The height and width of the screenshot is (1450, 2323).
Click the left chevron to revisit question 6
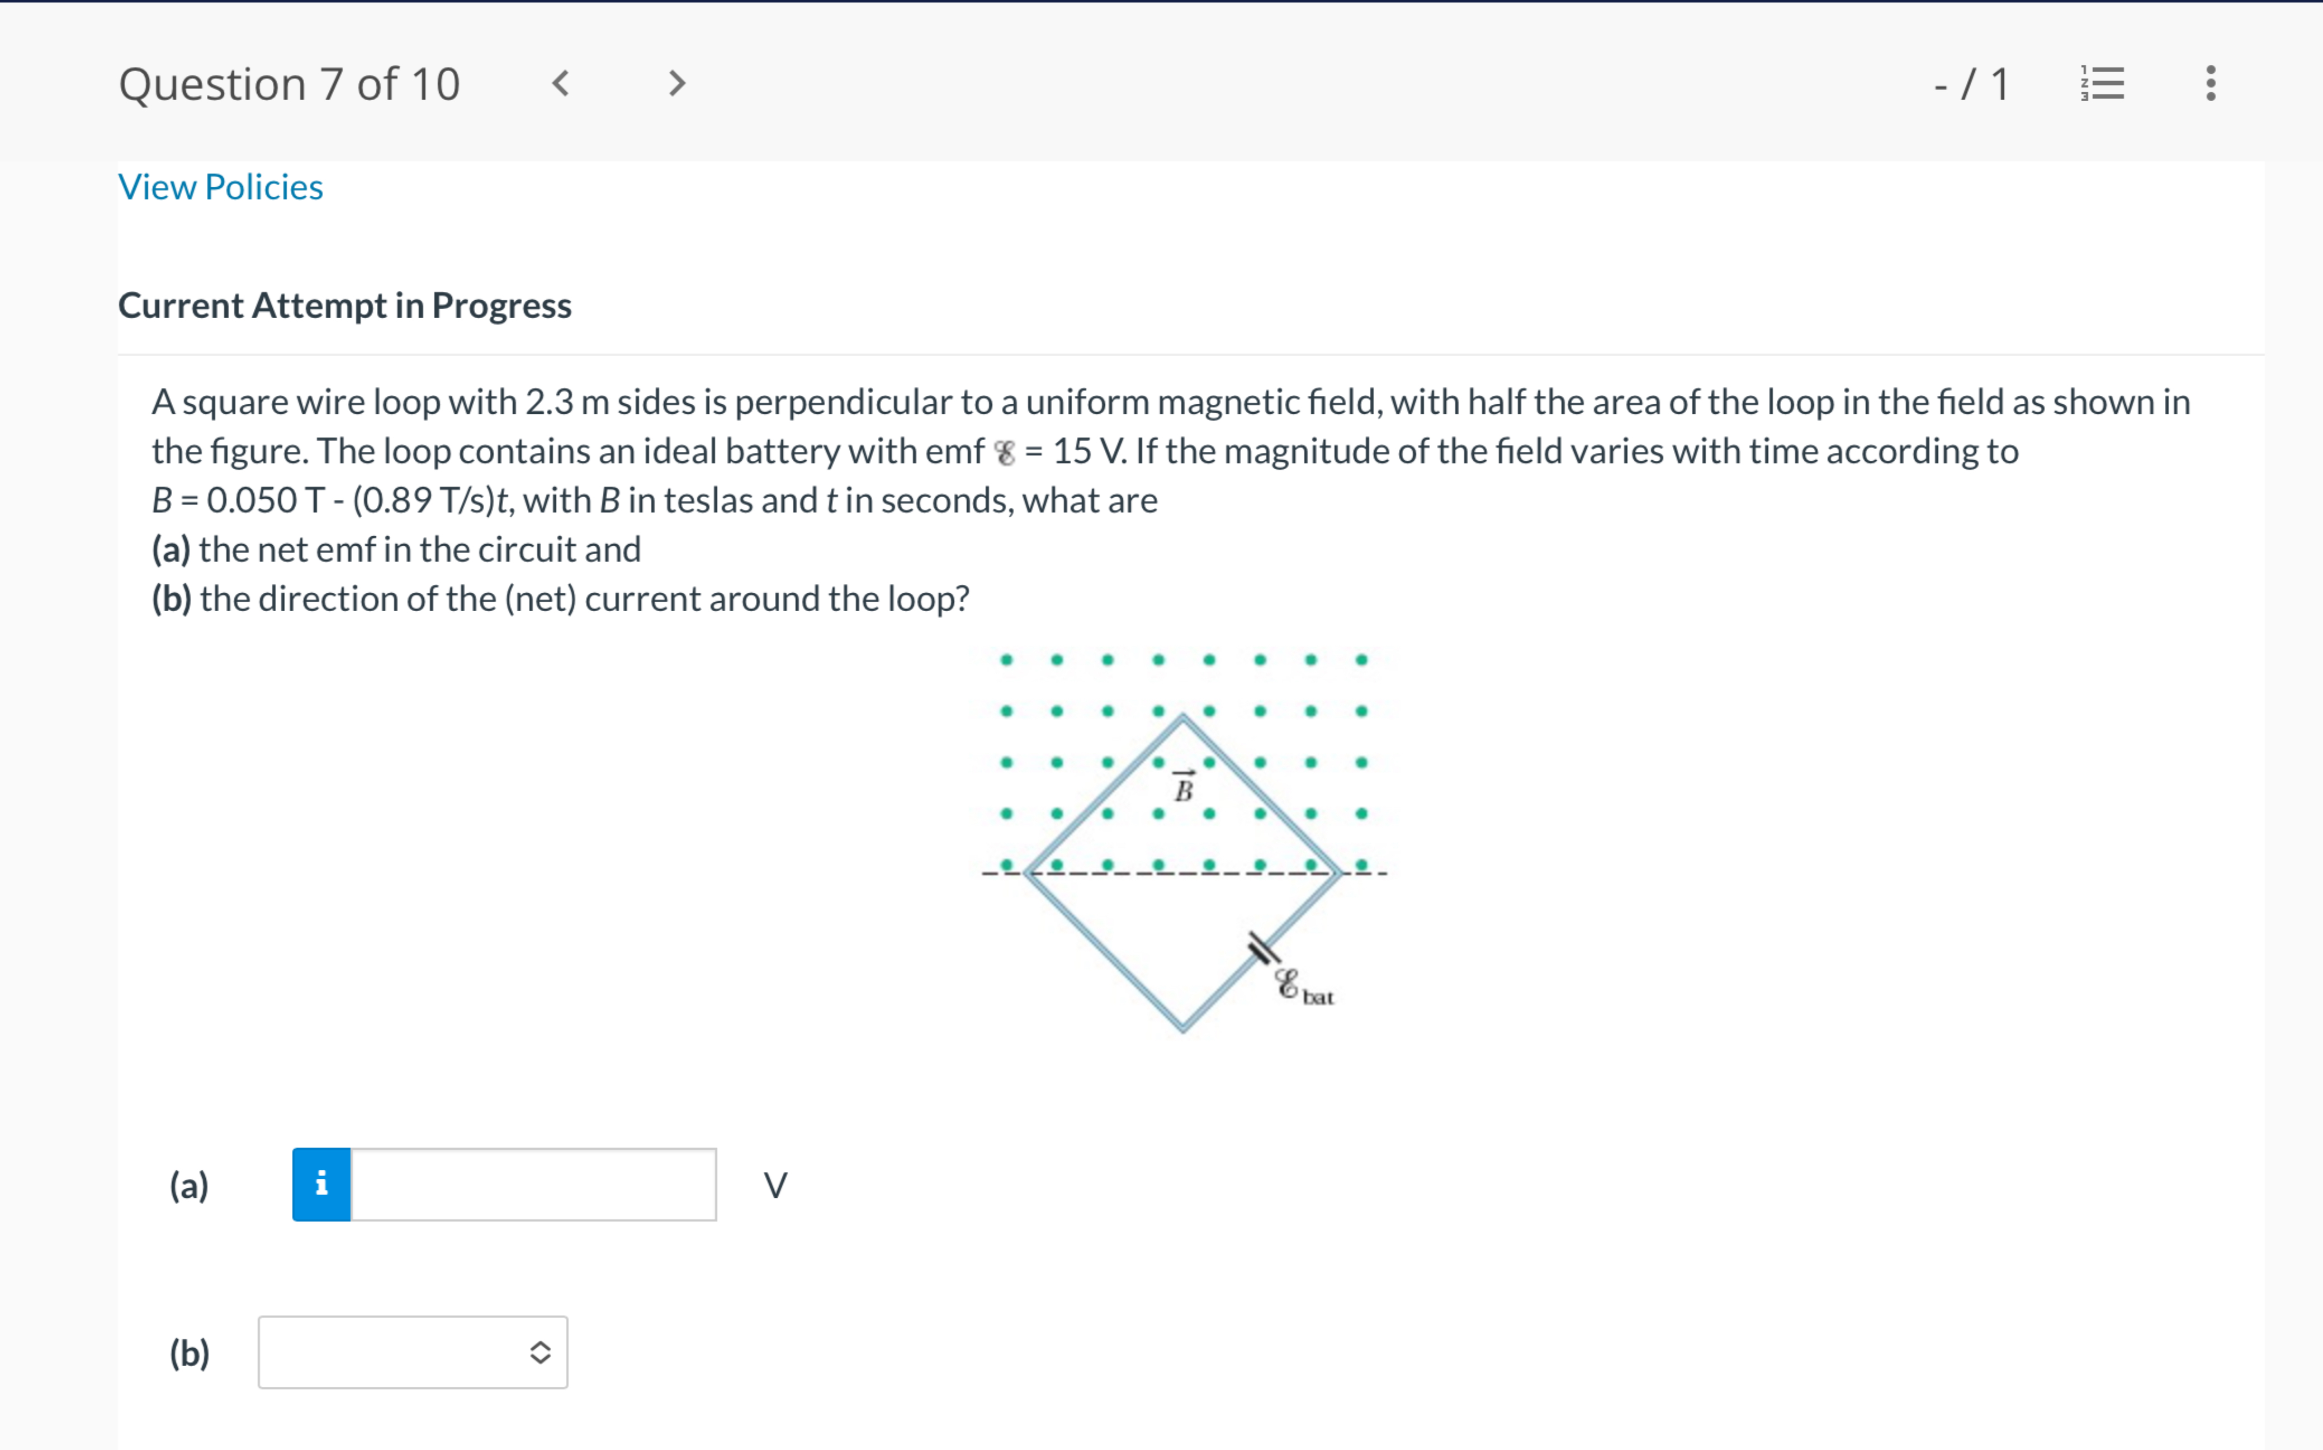click(x=561, y=83)
